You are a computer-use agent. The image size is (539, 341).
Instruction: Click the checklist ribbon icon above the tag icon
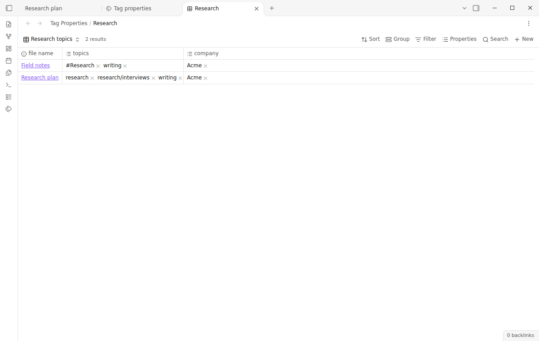click(9, 97)
